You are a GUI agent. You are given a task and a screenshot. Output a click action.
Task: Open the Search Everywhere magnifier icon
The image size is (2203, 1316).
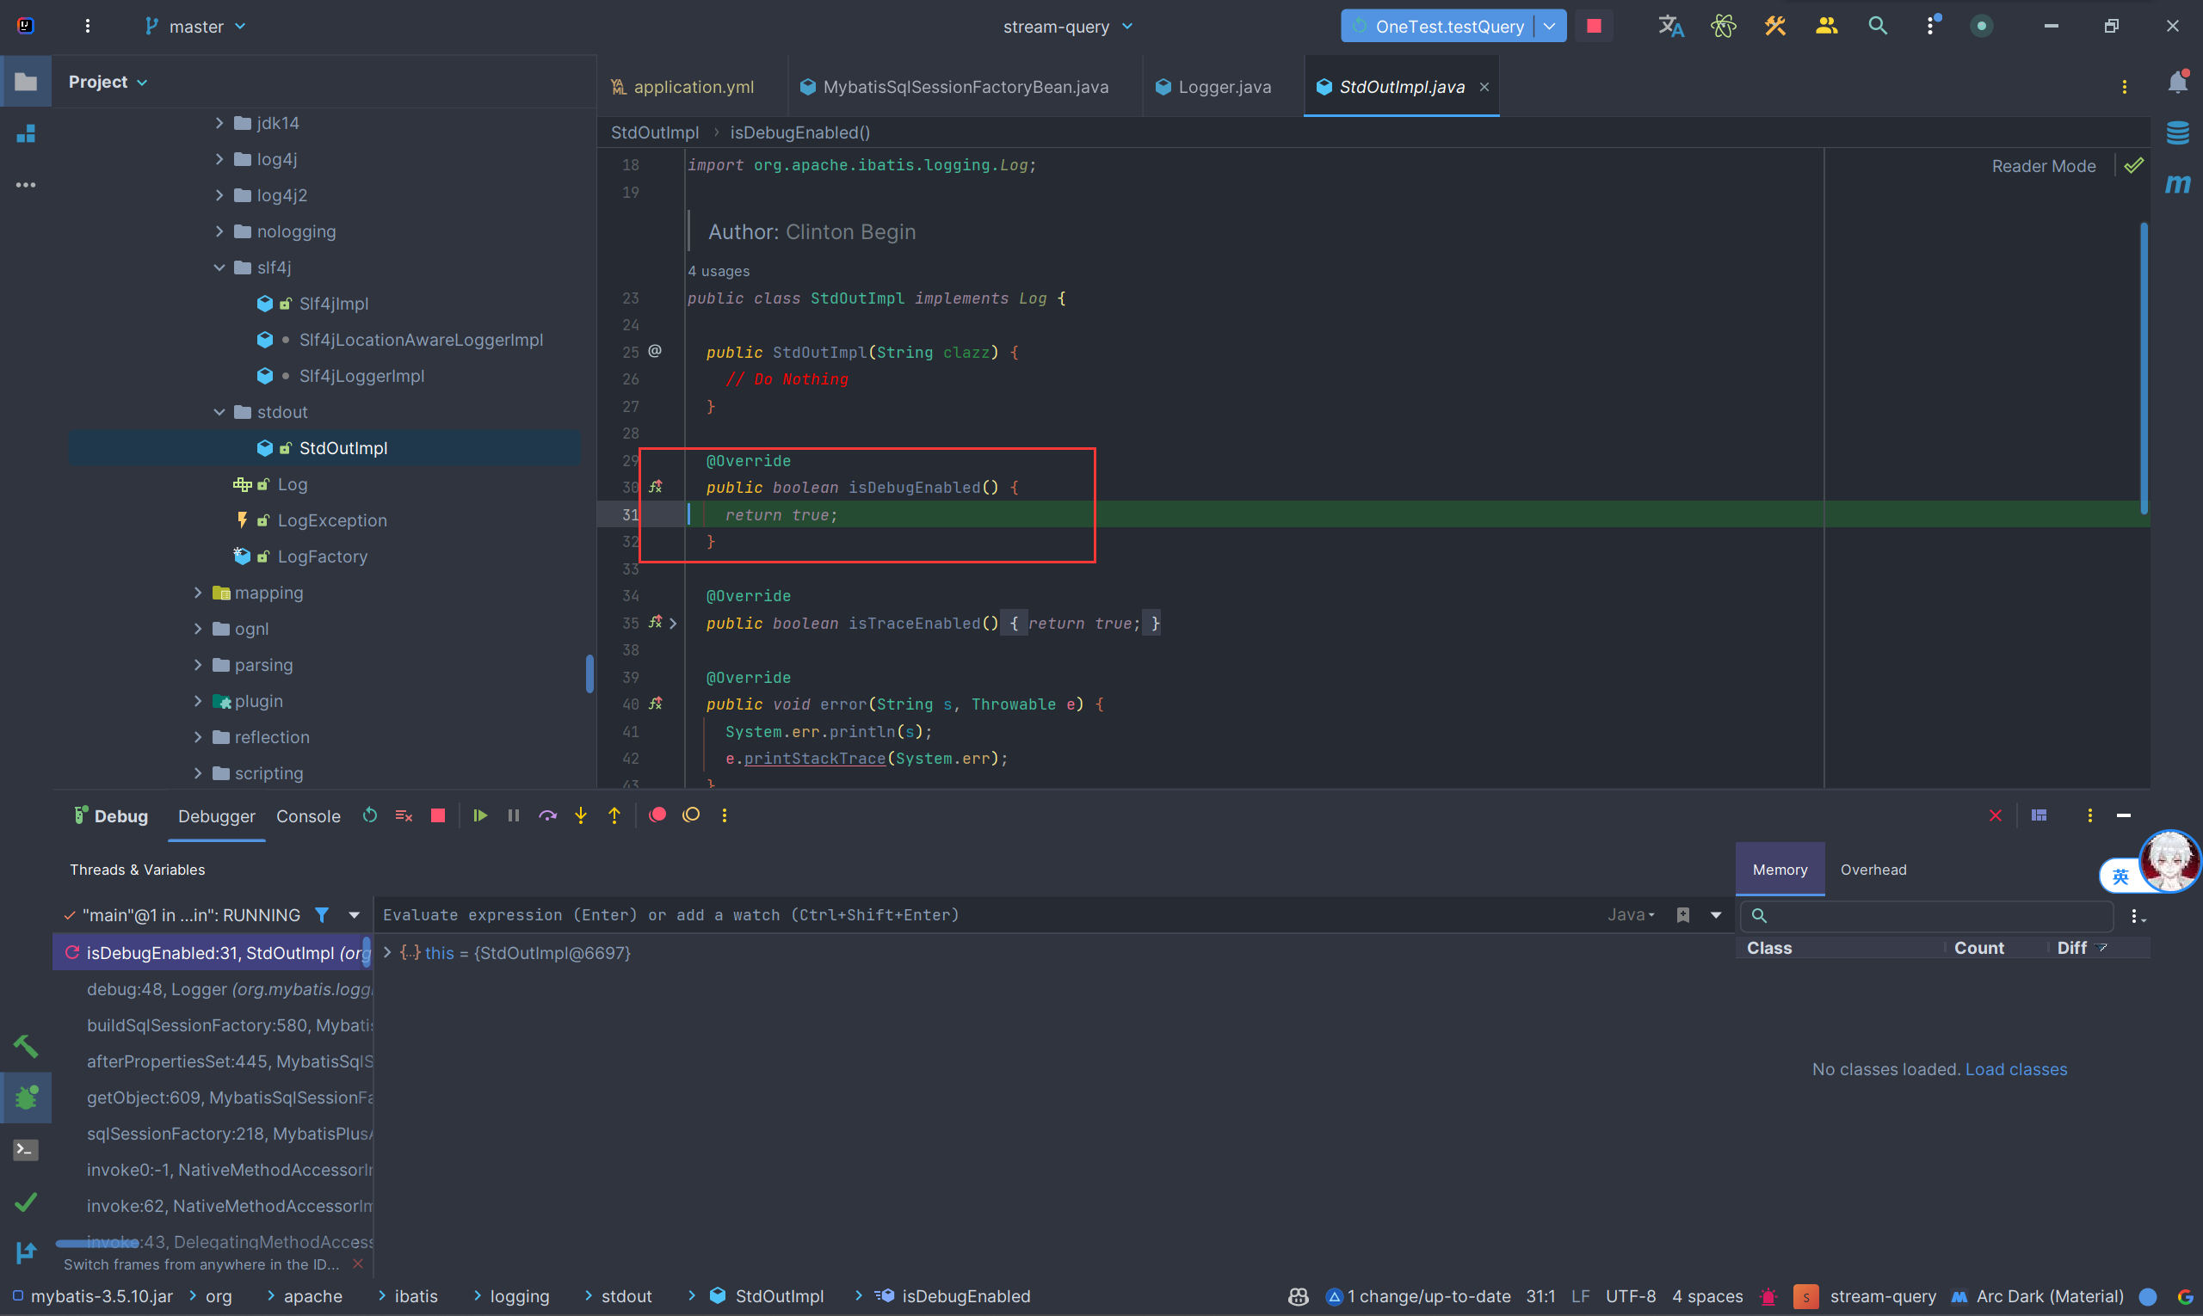[x=1878, y=27]
